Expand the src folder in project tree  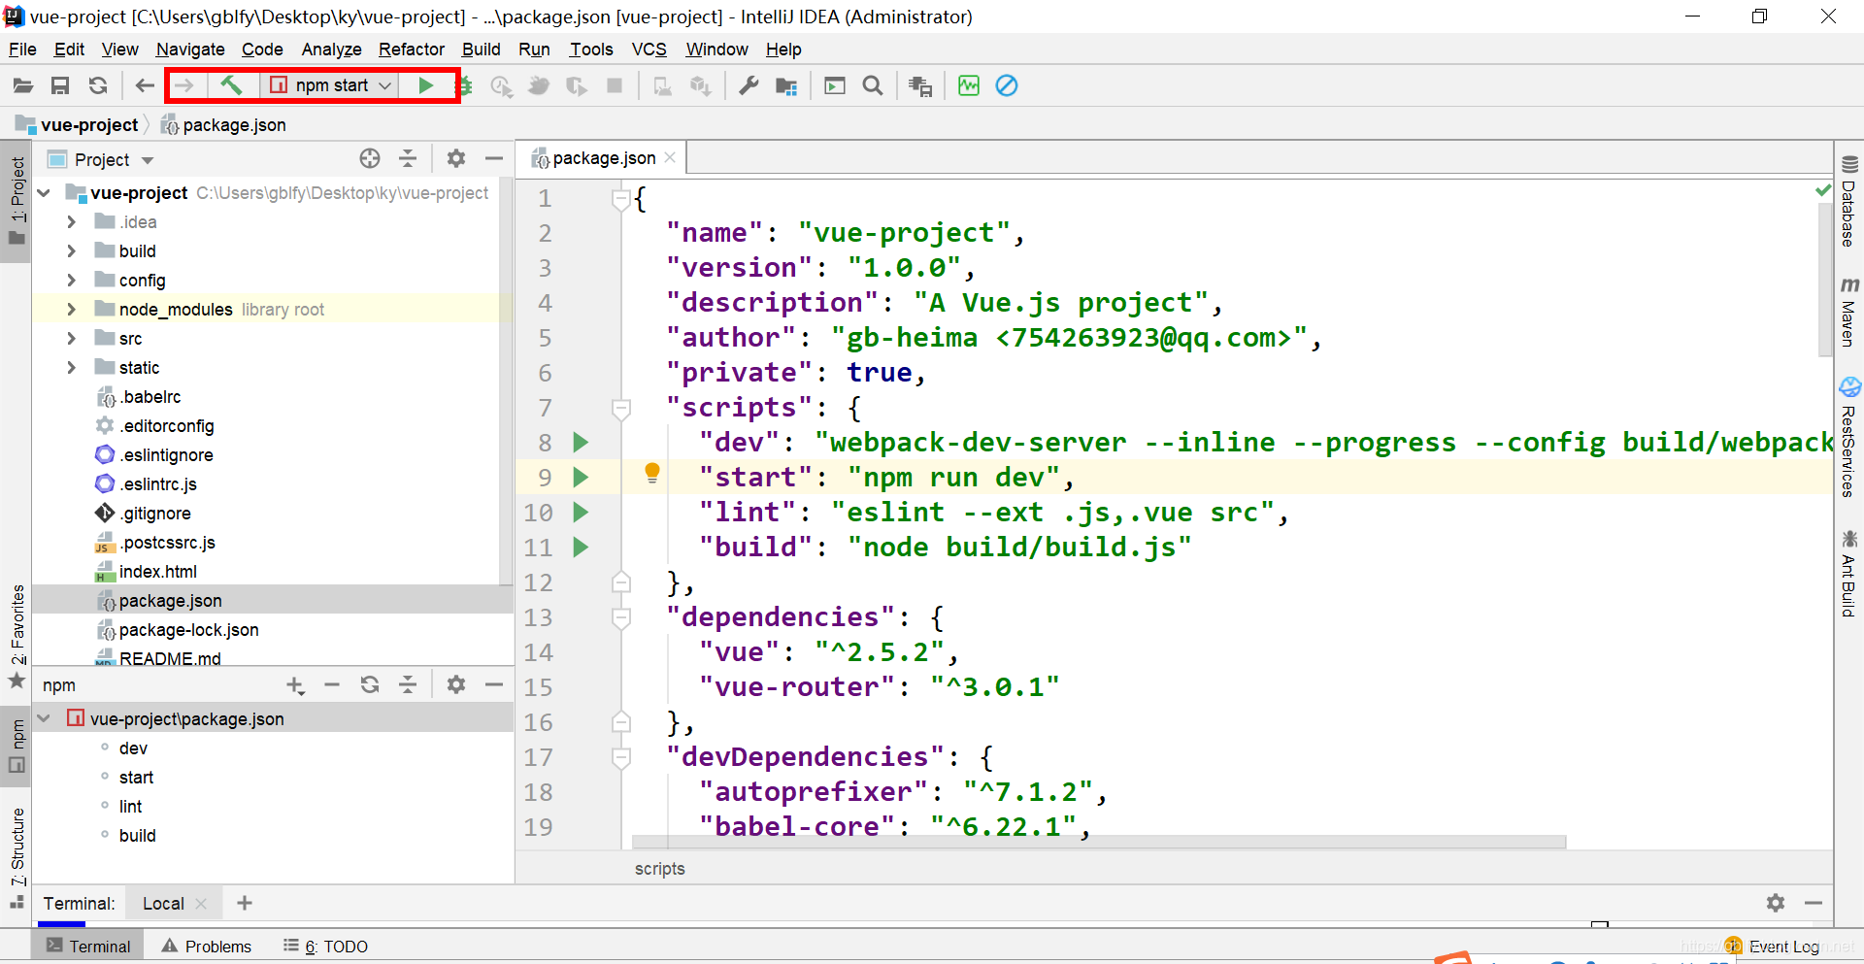71,339
